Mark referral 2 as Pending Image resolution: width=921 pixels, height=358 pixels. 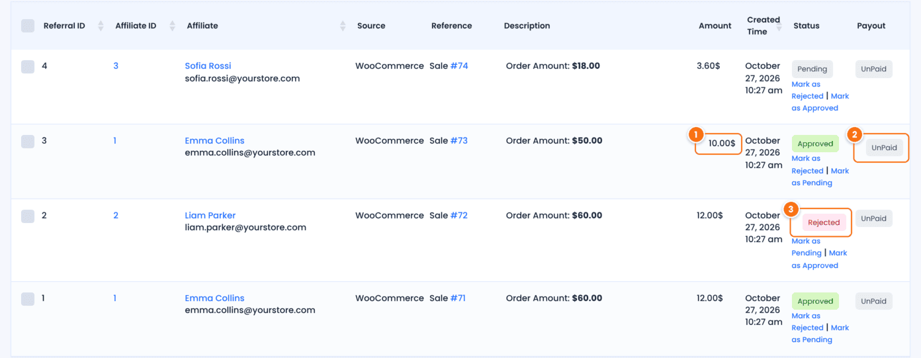click(x=807, y=247)
